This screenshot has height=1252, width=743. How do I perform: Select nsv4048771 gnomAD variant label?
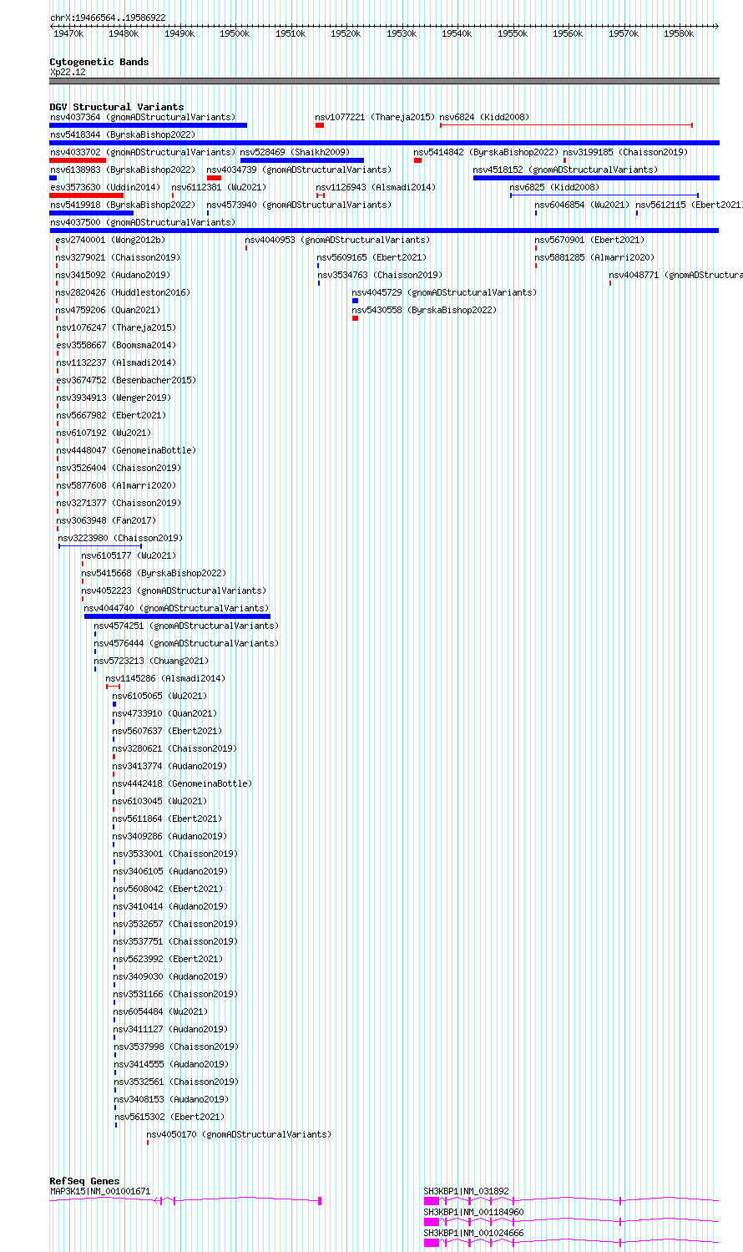click(x=675, y=276)
